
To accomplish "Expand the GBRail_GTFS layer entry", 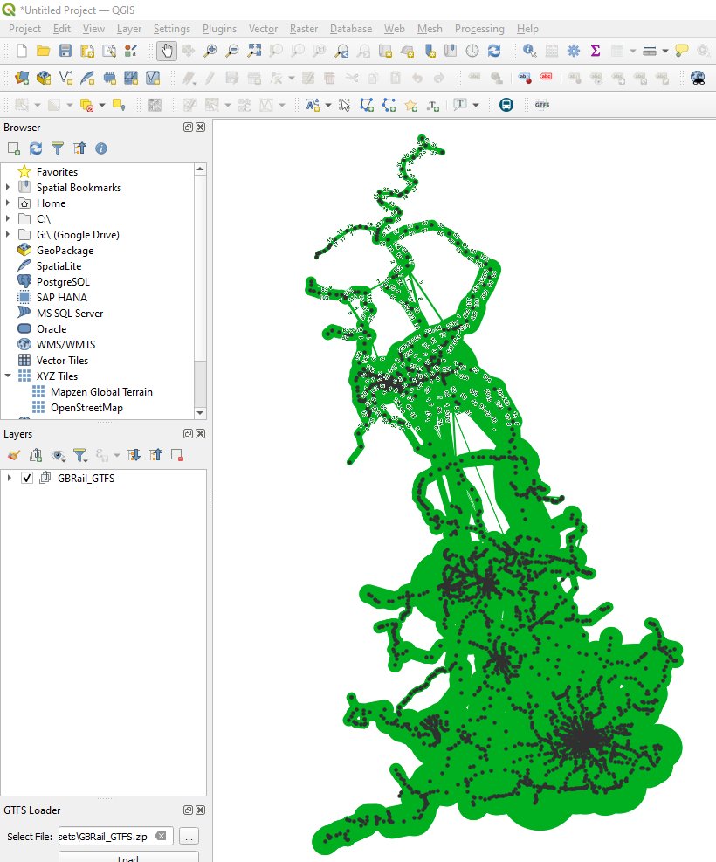I will [x=9, y=479].
